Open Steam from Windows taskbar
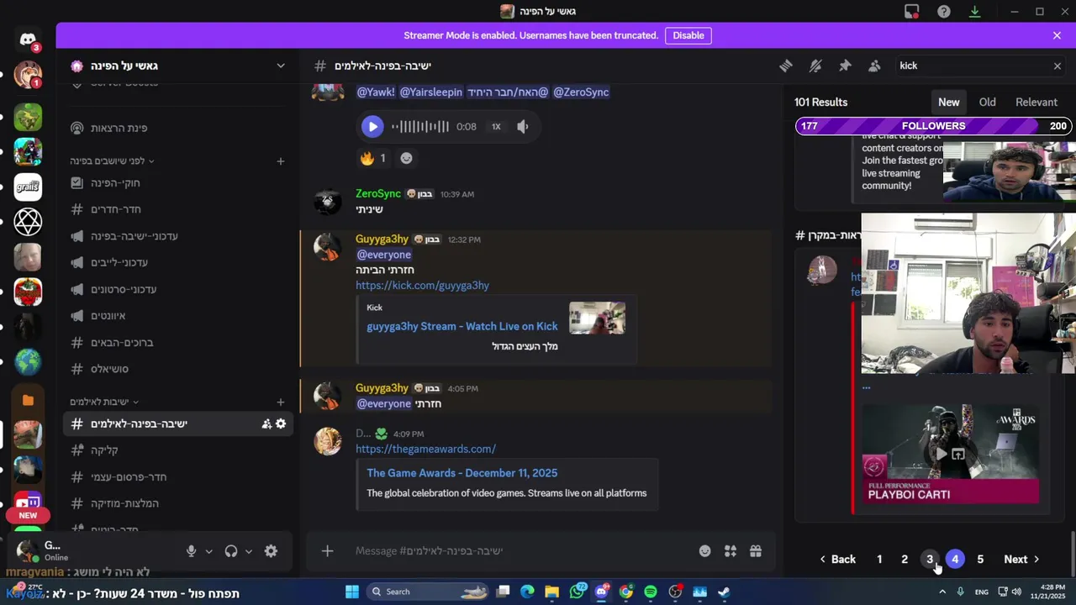 [x=724, y=592]
